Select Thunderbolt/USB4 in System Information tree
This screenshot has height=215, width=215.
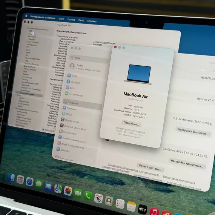(x=33, y=59)
